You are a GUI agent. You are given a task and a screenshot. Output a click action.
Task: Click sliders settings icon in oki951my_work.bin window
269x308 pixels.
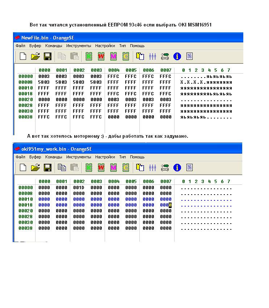click(152, 167)
